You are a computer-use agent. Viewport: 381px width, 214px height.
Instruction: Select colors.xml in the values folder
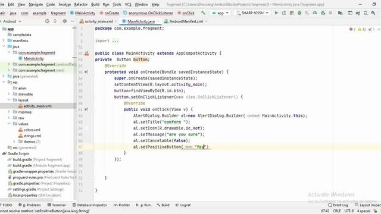(x=32, y=130)
